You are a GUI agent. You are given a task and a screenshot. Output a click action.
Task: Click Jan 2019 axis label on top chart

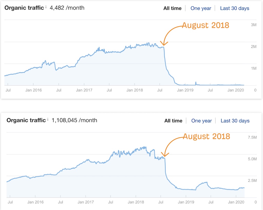(185, 90)
